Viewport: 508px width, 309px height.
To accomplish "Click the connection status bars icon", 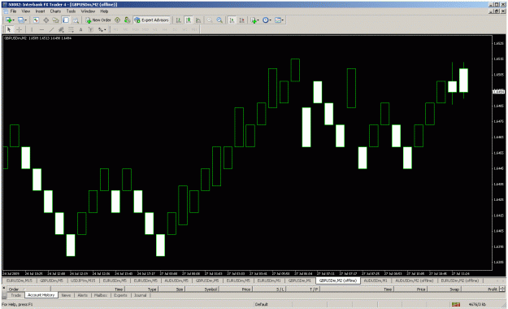I will [456, 304].
